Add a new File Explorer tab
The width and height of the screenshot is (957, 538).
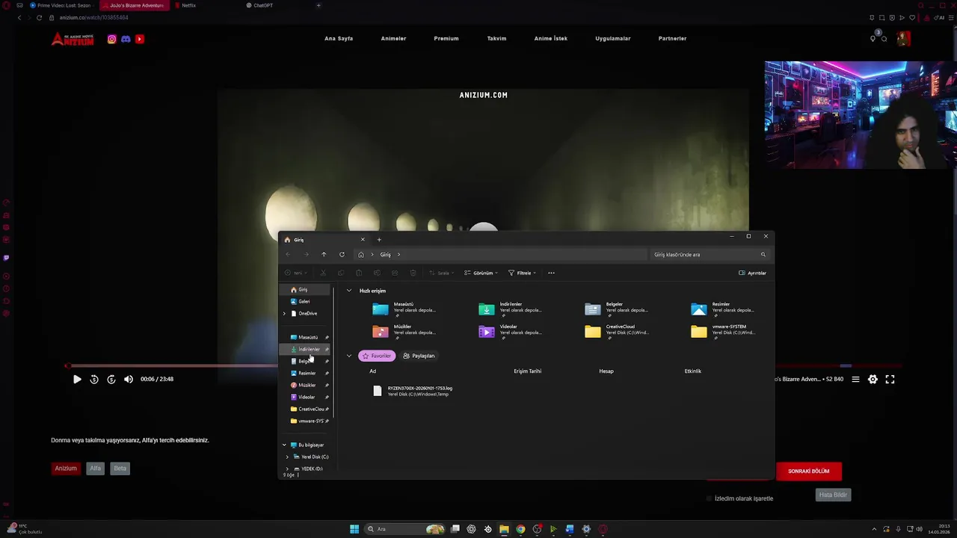[x=379, y=240]
